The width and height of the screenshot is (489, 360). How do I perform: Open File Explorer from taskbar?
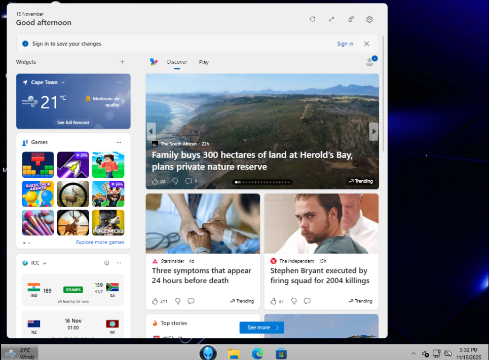[233, 354]
